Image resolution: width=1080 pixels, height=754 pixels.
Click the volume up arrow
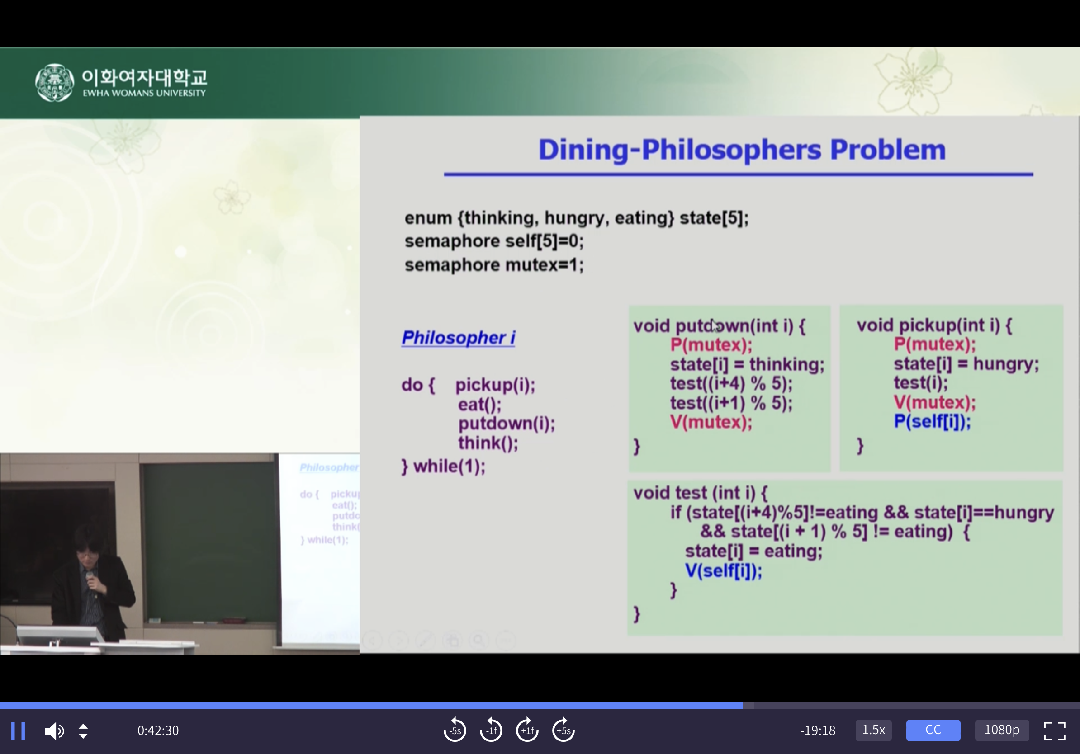point(83,726)
